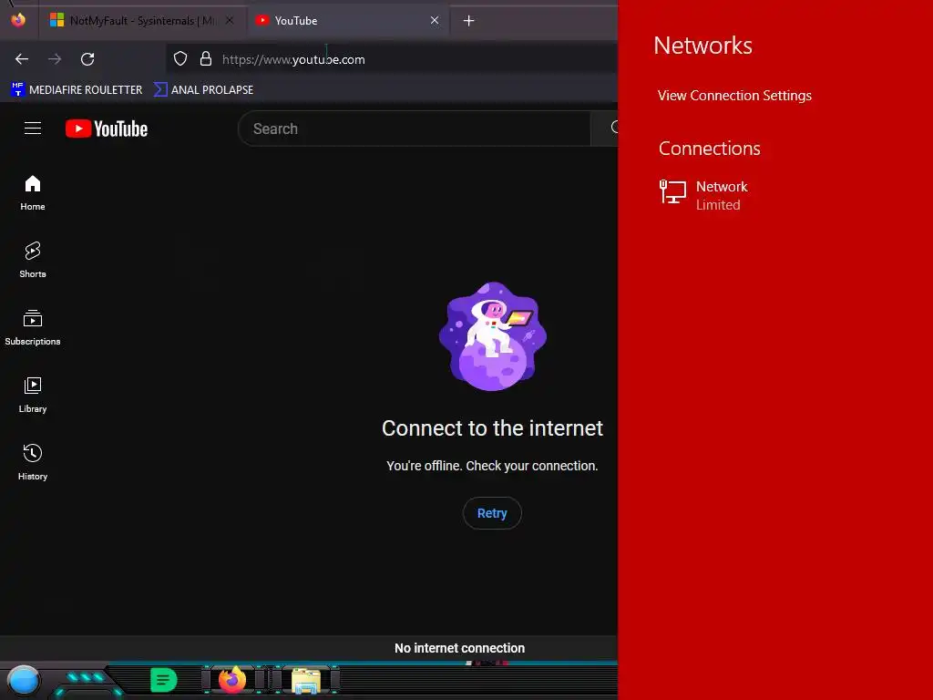Click the tracking protection shield icon

tap(180, 59)
